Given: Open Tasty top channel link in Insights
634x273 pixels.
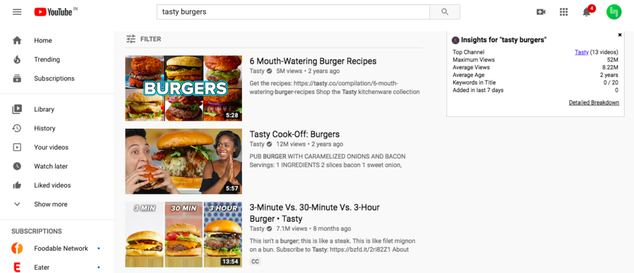Looking at the screenshot, I should pyautogui.click(x=581, y=52).
